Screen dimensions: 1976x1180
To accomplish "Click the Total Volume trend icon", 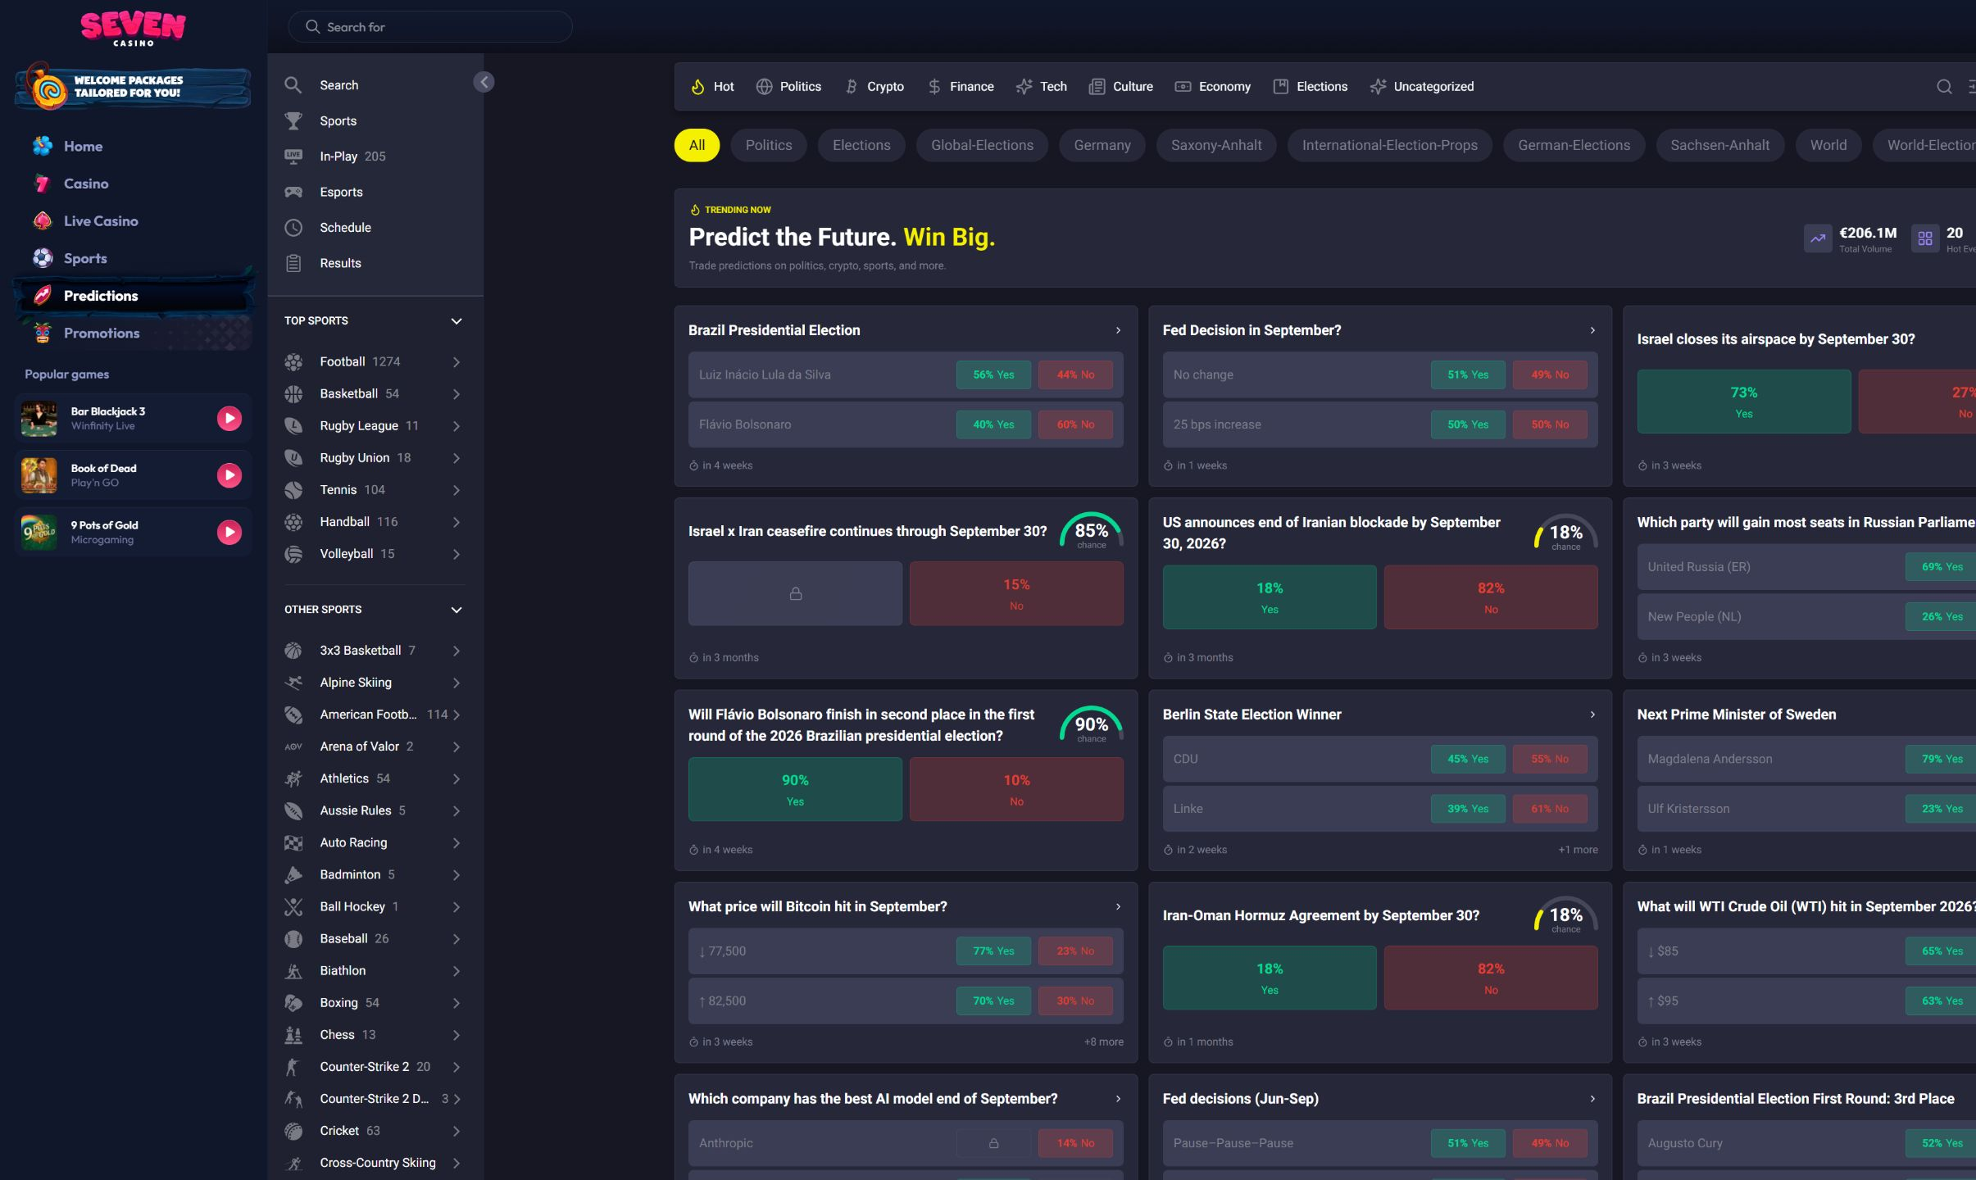I will [x=1818, y=238].
